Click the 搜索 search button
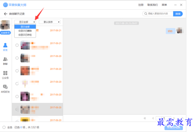Image resolution: width=195 pixels, height=132 pixels. 178,14
